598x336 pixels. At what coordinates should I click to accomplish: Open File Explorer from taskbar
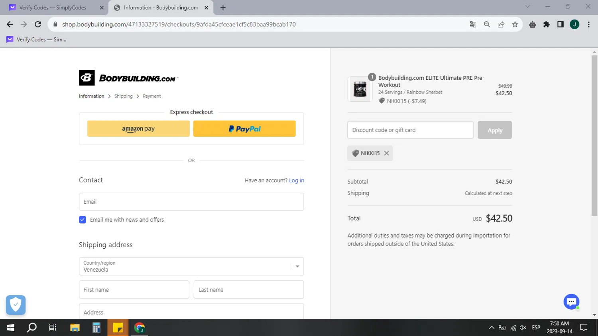[75, 328]
